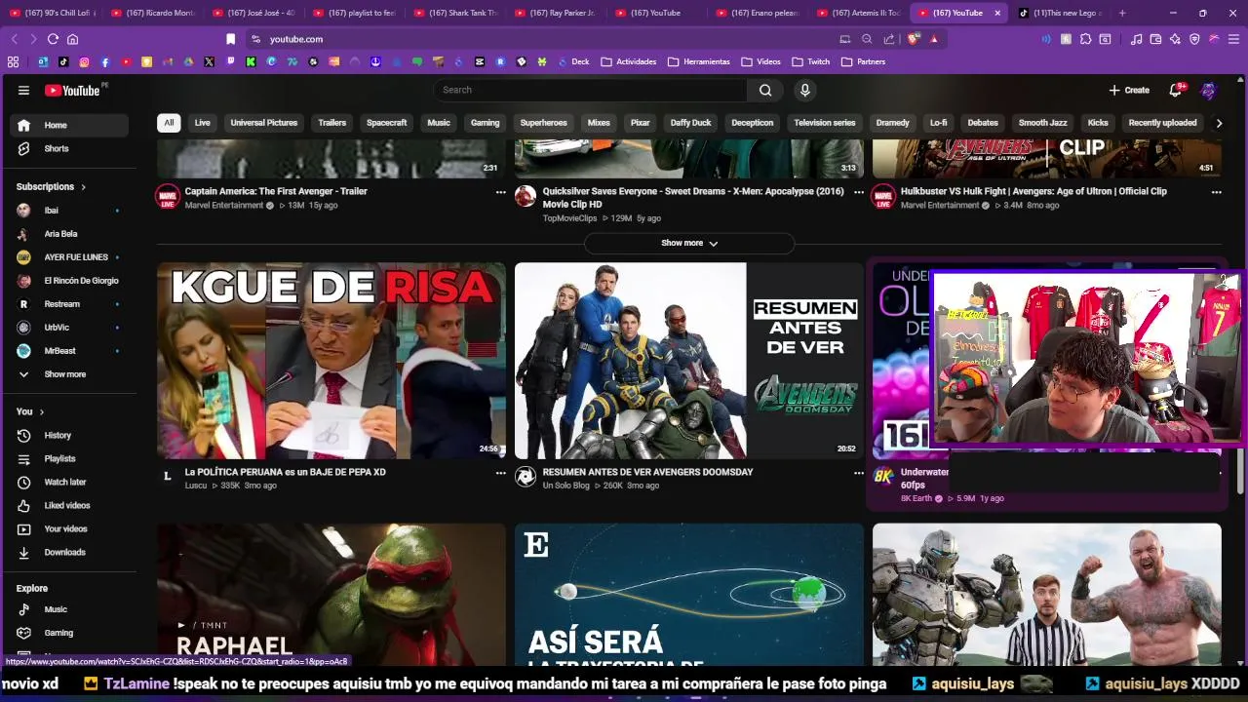Image resolution: width=1248 pixels, height=702 pixels.
Task: Open the Luscu channel link
Action: point(196,486)
